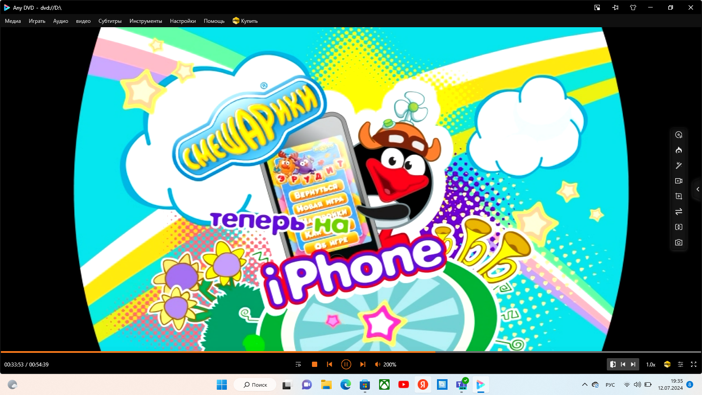Open the disc burn flame tool
The height and width of the screenshot is (395, 702).
[679, 150]
